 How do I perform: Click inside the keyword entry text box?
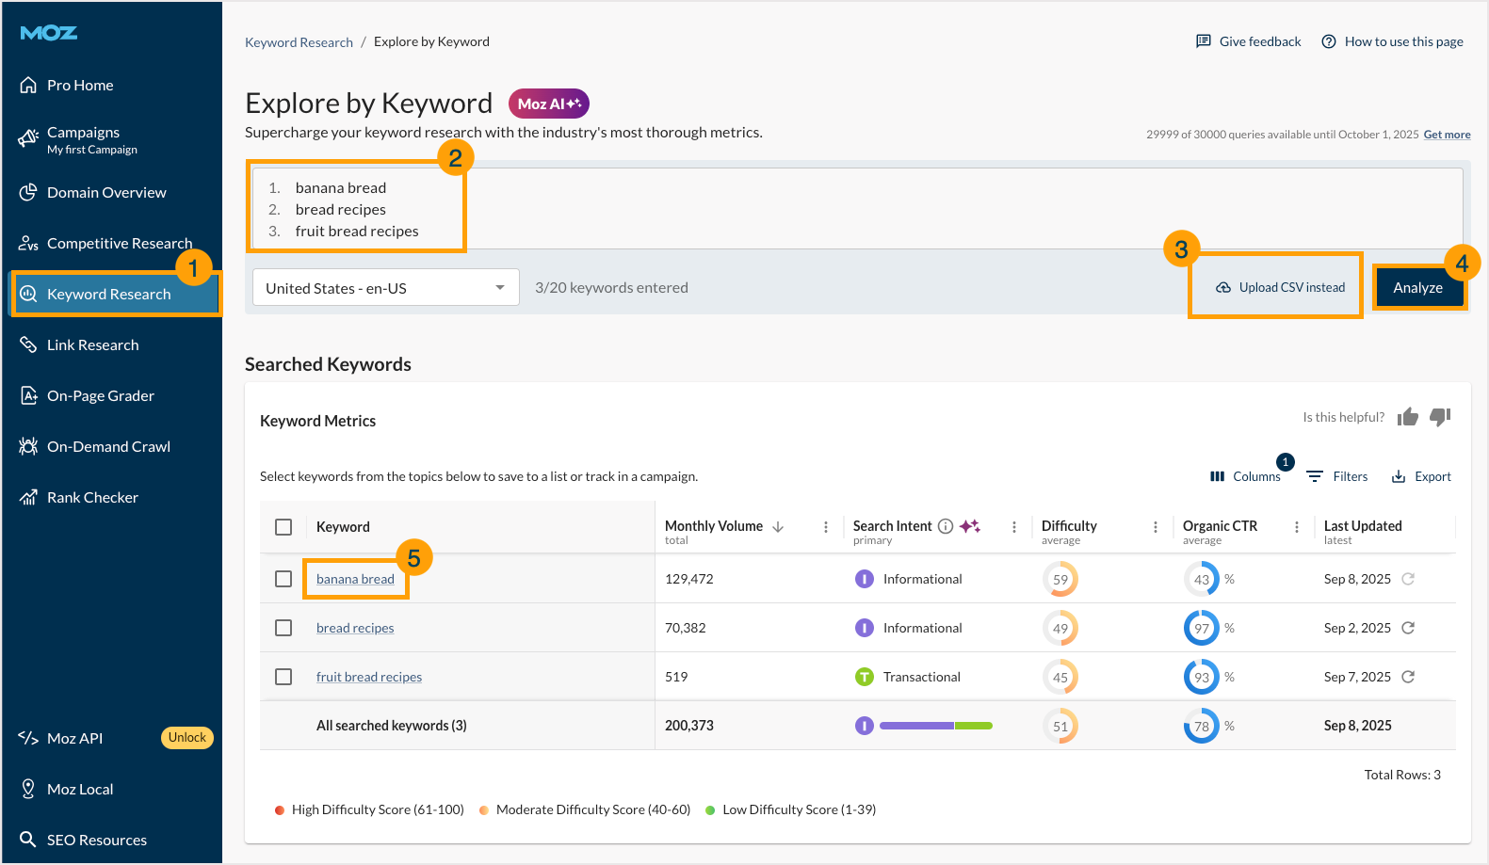848,209
